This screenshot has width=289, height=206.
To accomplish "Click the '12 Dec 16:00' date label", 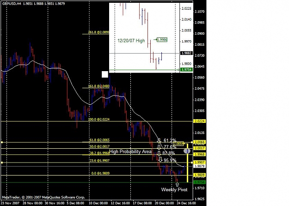I will click(120, 203).
